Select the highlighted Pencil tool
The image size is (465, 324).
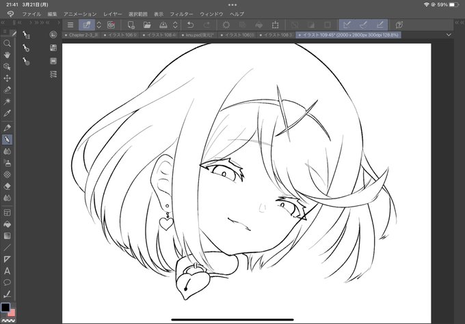[x=7, y=139]
